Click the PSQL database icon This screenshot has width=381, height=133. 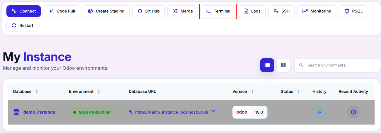pyautogui.click(x=347, y=11)
